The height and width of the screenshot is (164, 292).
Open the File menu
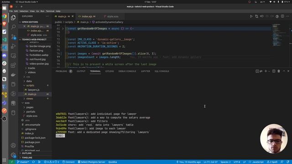(x=11, y=11)
